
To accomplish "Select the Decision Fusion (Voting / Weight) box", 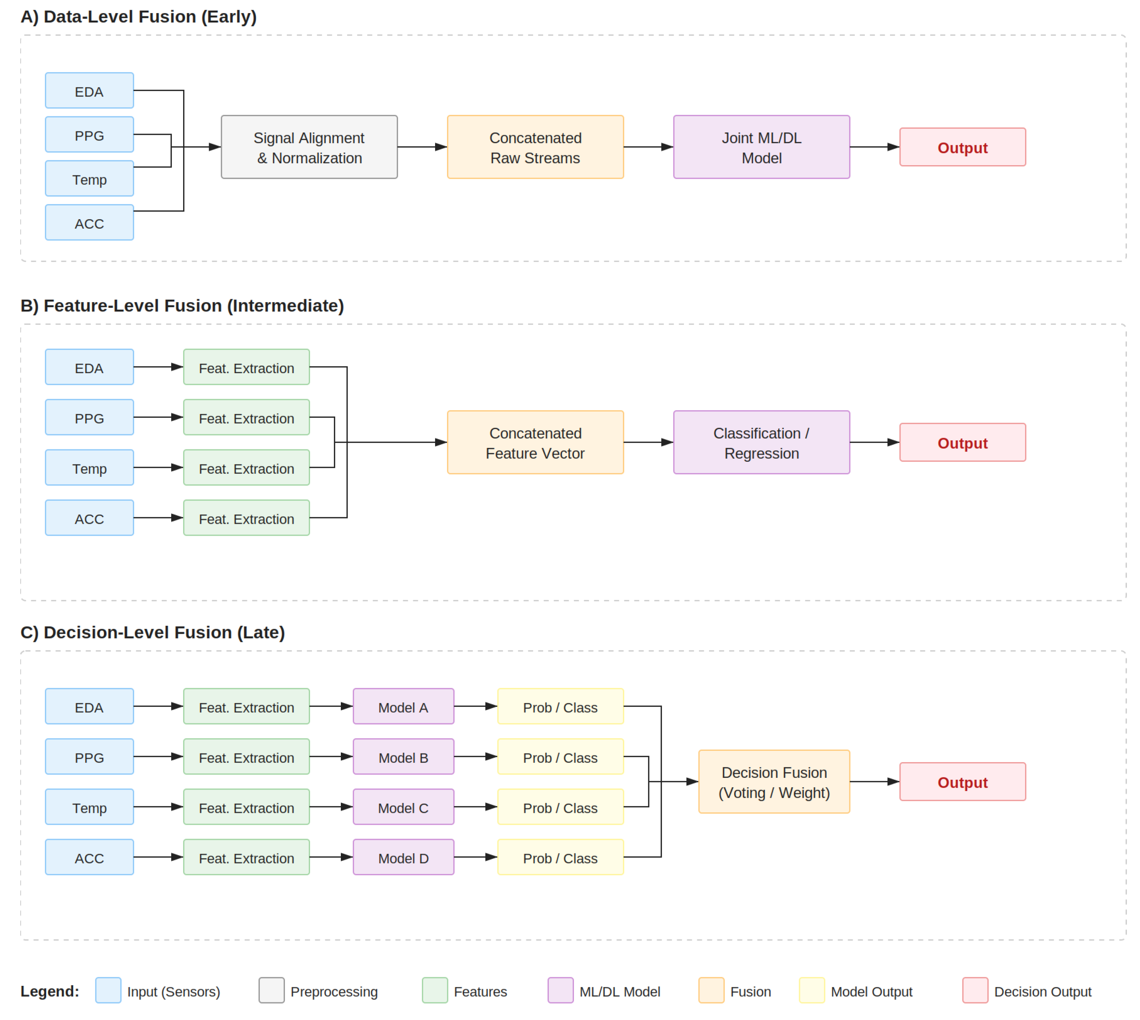I will (x=774, y=781).
